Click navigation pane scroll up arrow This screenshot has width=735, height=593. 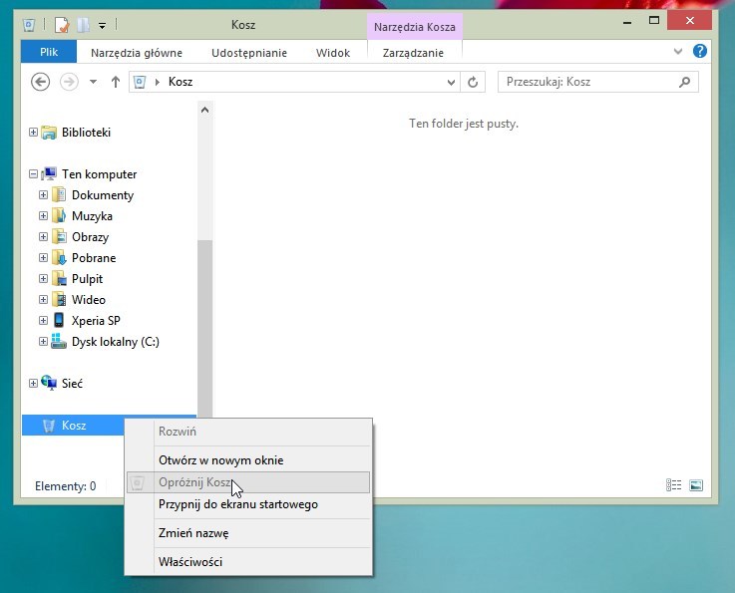tap(204, 110)
